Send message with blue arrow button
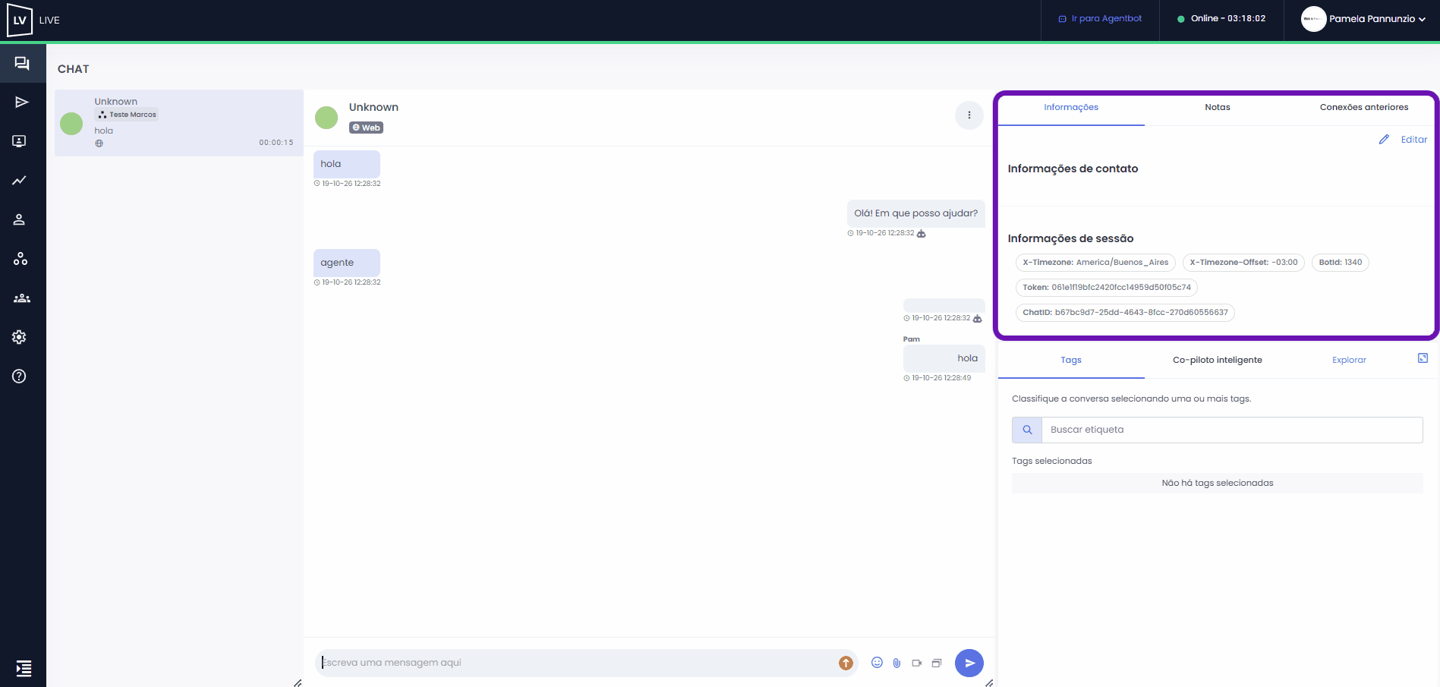 coord(969,663)
